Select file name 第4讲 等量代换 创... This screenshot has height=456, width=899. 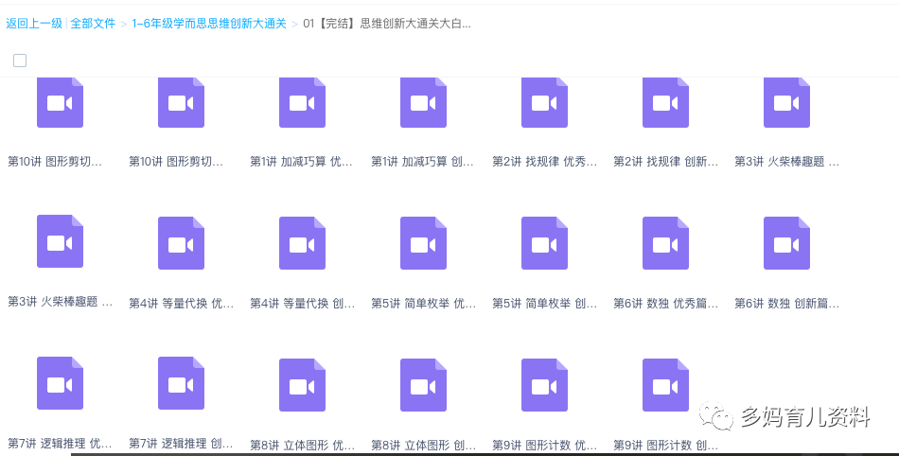[302, 304]
